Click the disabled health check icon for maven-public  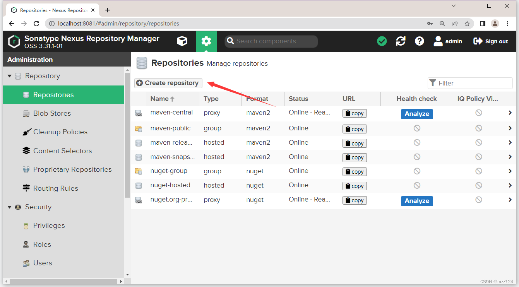click(x=417, y=128)
